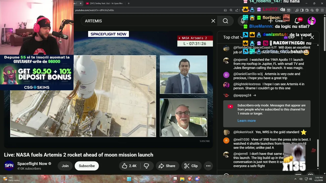Click the CSGOSKINS deposit bonus banner

pyautogui.click(x=37, y=72)
